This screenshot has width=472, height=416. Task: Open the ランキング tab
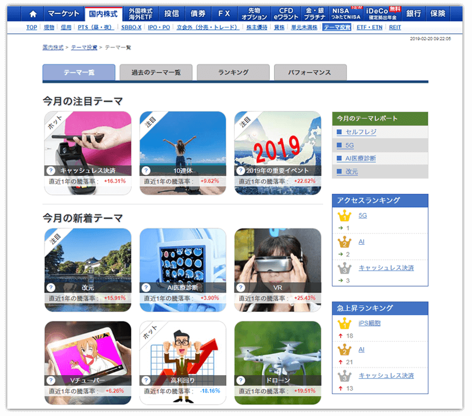(x=233, y=72)
